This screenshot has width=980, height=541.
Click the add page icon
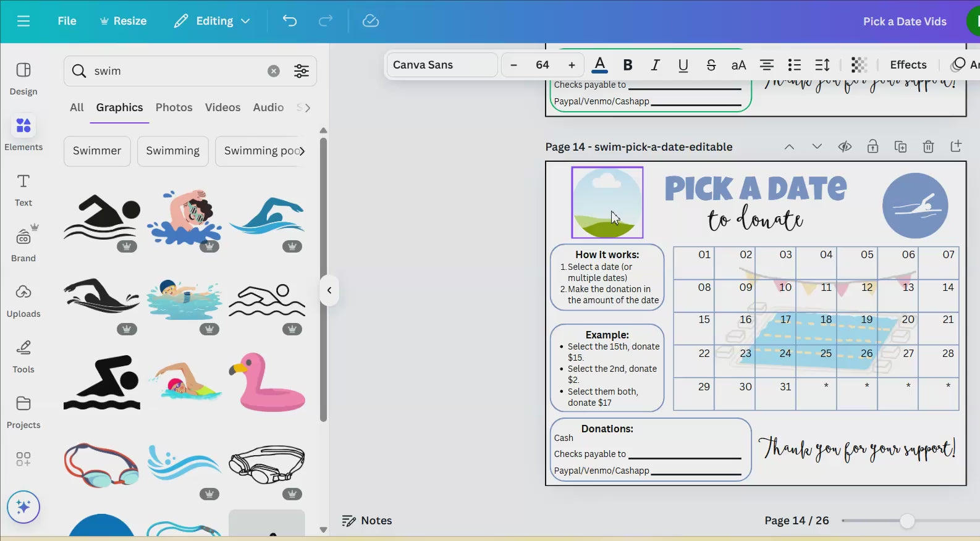pos(956,146)
